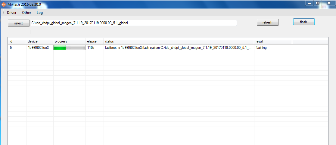This screenshot has height=145, width=336.
Task: Click the flash button
Action: click(304, 22)
